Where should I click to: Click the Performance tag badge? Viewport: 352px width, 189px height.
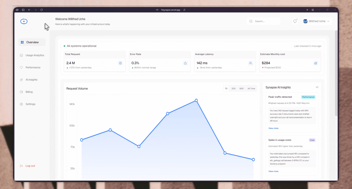point(308,97)
